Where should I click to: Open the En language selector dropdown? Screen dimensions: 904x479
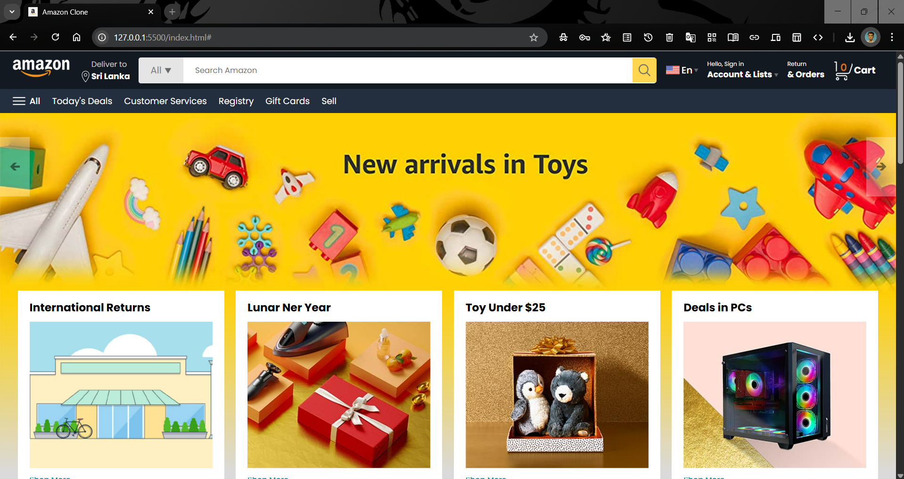tap(682, 70)
